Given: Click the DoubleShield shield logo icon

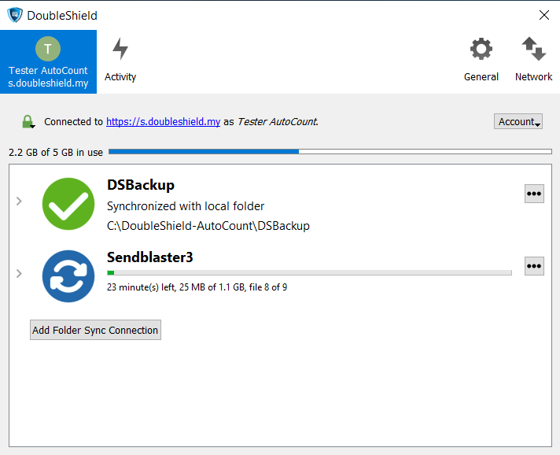Looking at the screenshot, I should click(15, 16).
